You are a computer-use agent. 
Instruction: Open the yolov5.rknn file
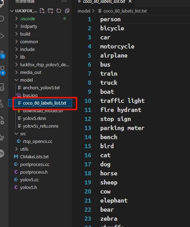[x=34, y=119]
